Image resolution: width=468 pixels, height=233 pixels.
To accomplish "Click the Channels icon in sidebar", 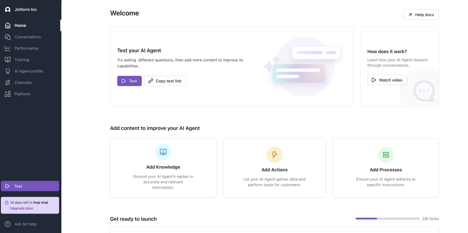I will coord(8,83).
